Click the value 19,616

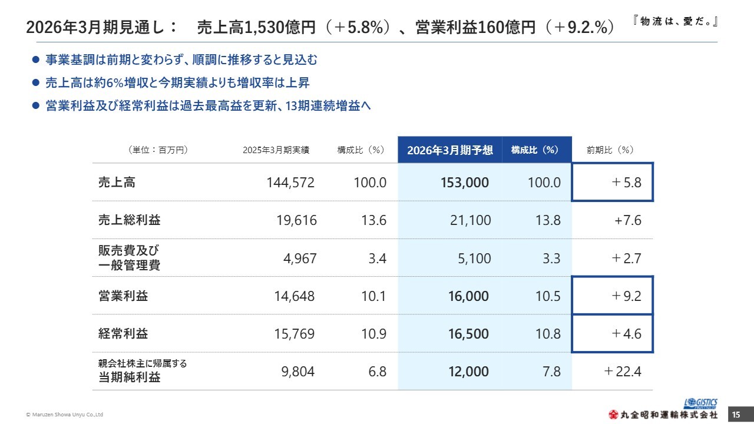(297, 220)
